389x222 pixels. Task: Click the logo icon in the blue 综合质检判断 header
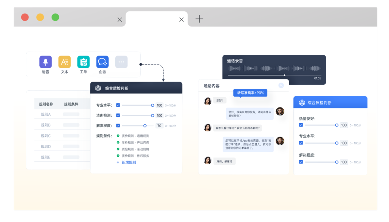point(302,102)
